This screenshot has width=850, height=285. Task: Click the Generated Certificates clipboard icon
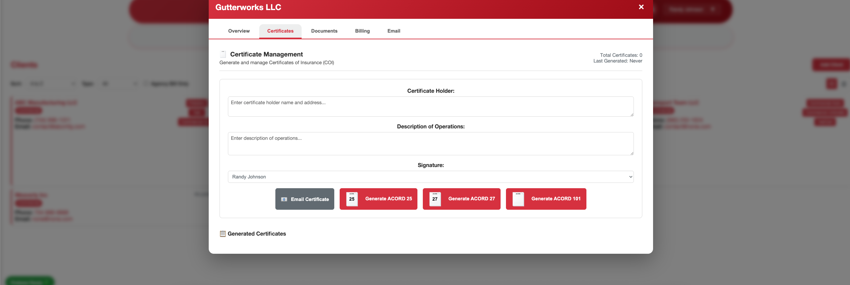click(x=223, y=234)
